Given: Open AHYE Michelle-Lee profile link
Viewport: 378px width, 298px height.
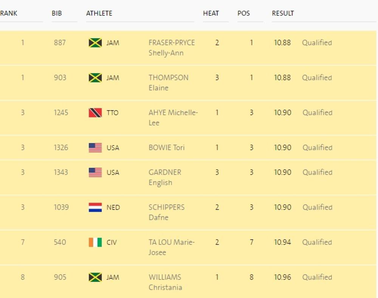Looking at the screenshot, I should pyautogui.click(x=173, y=117).
